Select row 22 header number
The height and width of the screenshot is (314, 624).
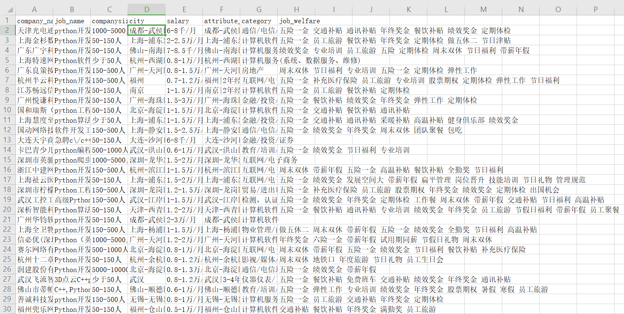tap(7, 230)
